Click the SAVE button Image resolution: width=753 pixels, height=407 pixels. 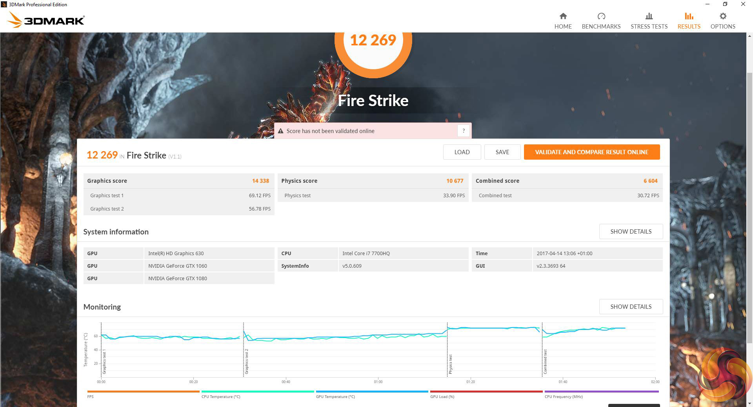(x=502, y=152)
